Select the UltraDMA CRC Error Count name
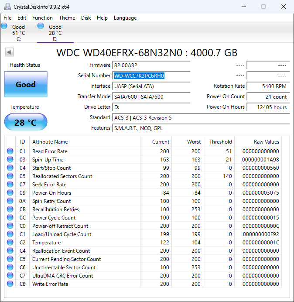Image resolution: width=294 pixels, height=302 pixels. click(x=62, y=276)
